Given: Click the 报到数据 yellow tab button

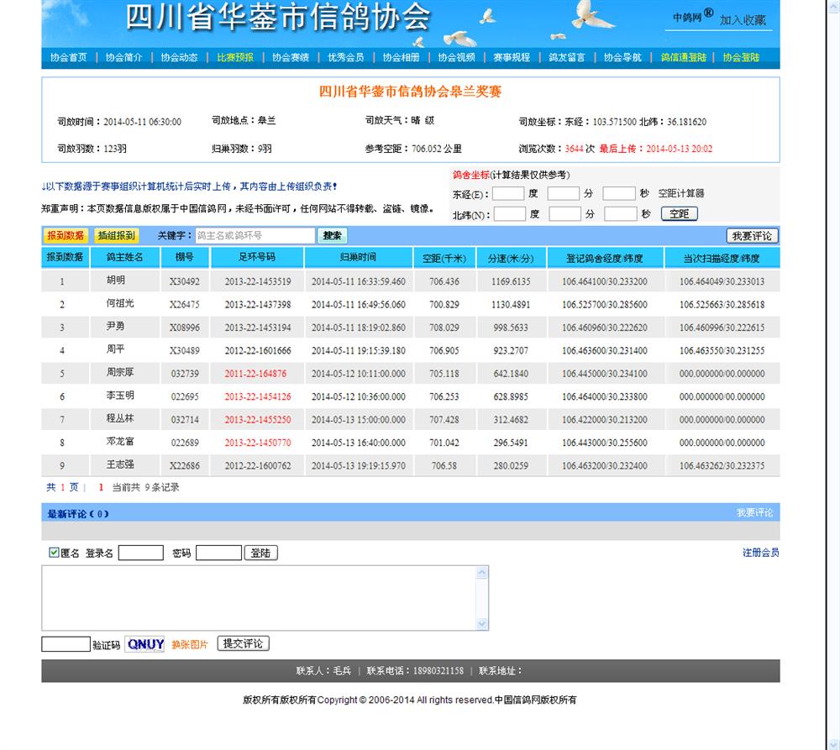Looking at the screenshot, I should coord(66,235).
